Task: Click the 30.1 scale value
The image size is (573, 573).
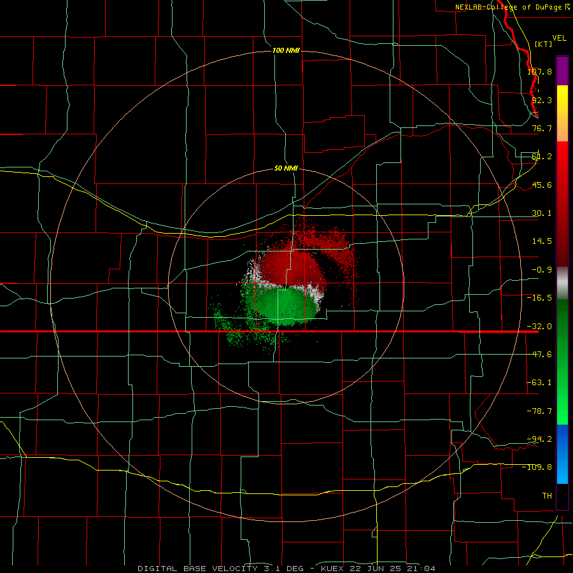Action: pyautogui.click(x=542, y=213)
